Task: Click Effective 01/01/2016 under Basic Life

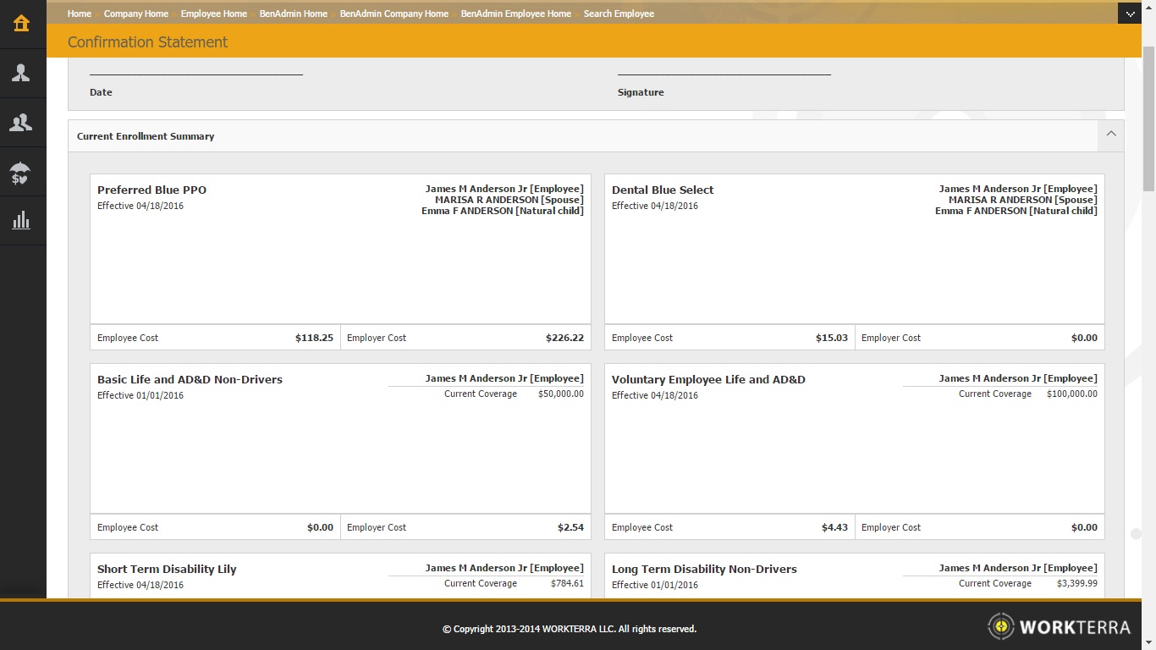Action: point(140,396)
